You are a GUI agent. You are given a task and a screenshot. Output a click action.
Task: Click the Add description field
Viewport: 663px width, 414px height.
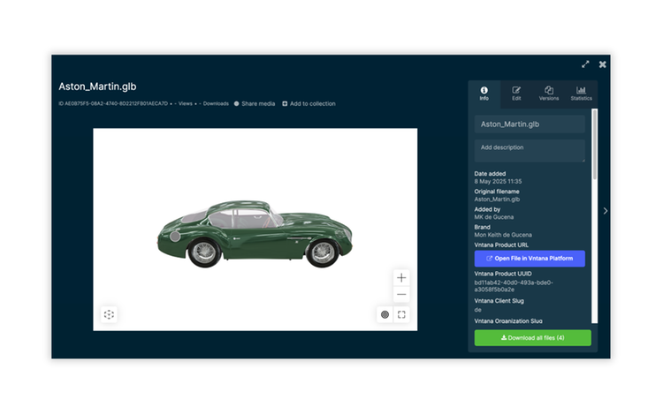(x=530, y=151)
